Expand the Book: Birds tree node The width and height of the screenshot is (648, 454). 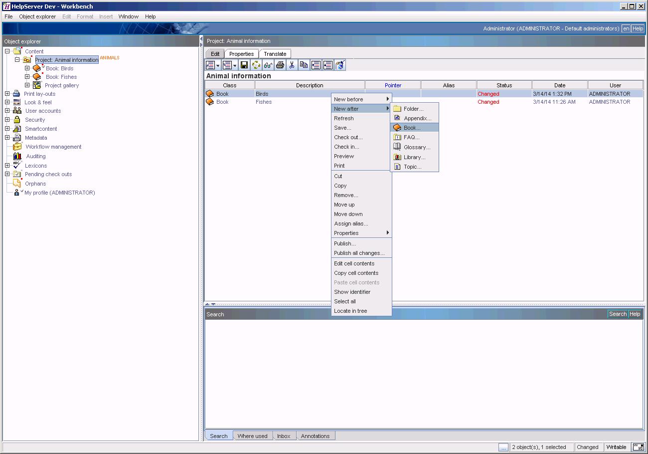click(x=28, y=68)
